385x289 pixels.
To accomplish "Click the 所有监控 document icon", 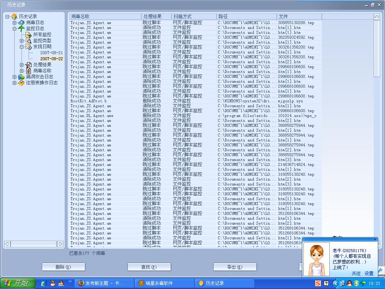I will coord(29,35).
